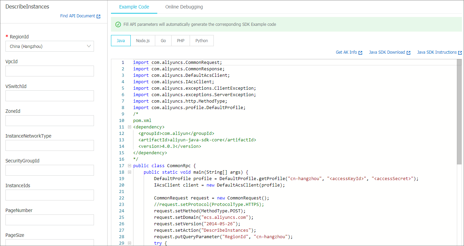Open the Java SDK Instructions link
This screenshot has height=246, width=464.
437,52
